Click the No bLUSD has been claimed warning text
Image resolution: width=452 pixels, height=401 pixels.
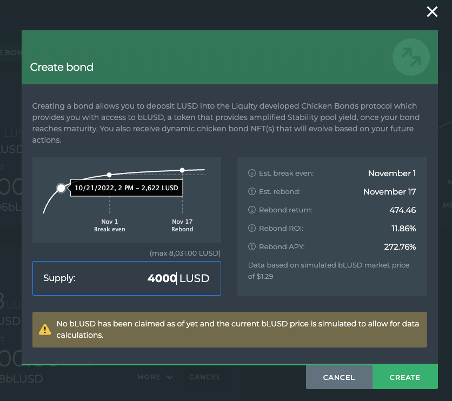coord(237,330)
